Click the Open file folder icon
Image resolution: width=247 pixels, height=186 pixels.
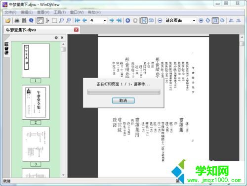click(x=8, y=20)
